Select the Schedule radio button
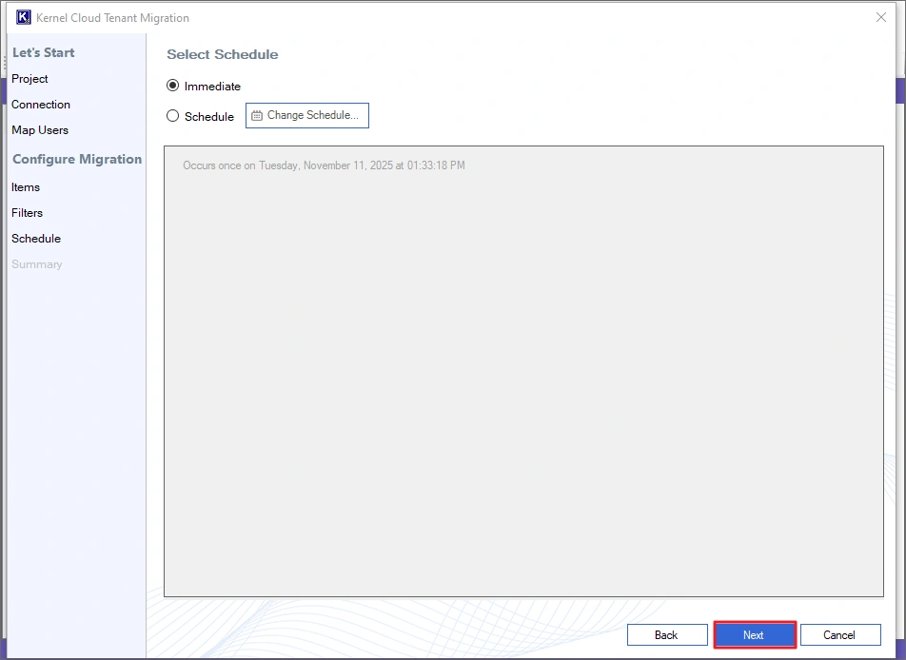Image resolution: width=906 pixels, height=660 pixels. pyautogui.click(x=172, y=116)
